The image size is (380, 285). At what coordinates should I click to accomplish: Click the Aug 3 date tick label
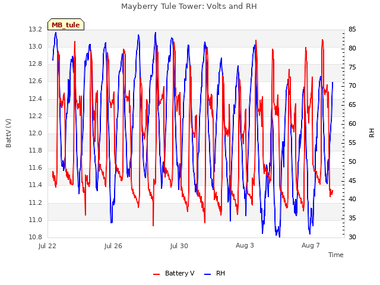[x=245, y=245]
